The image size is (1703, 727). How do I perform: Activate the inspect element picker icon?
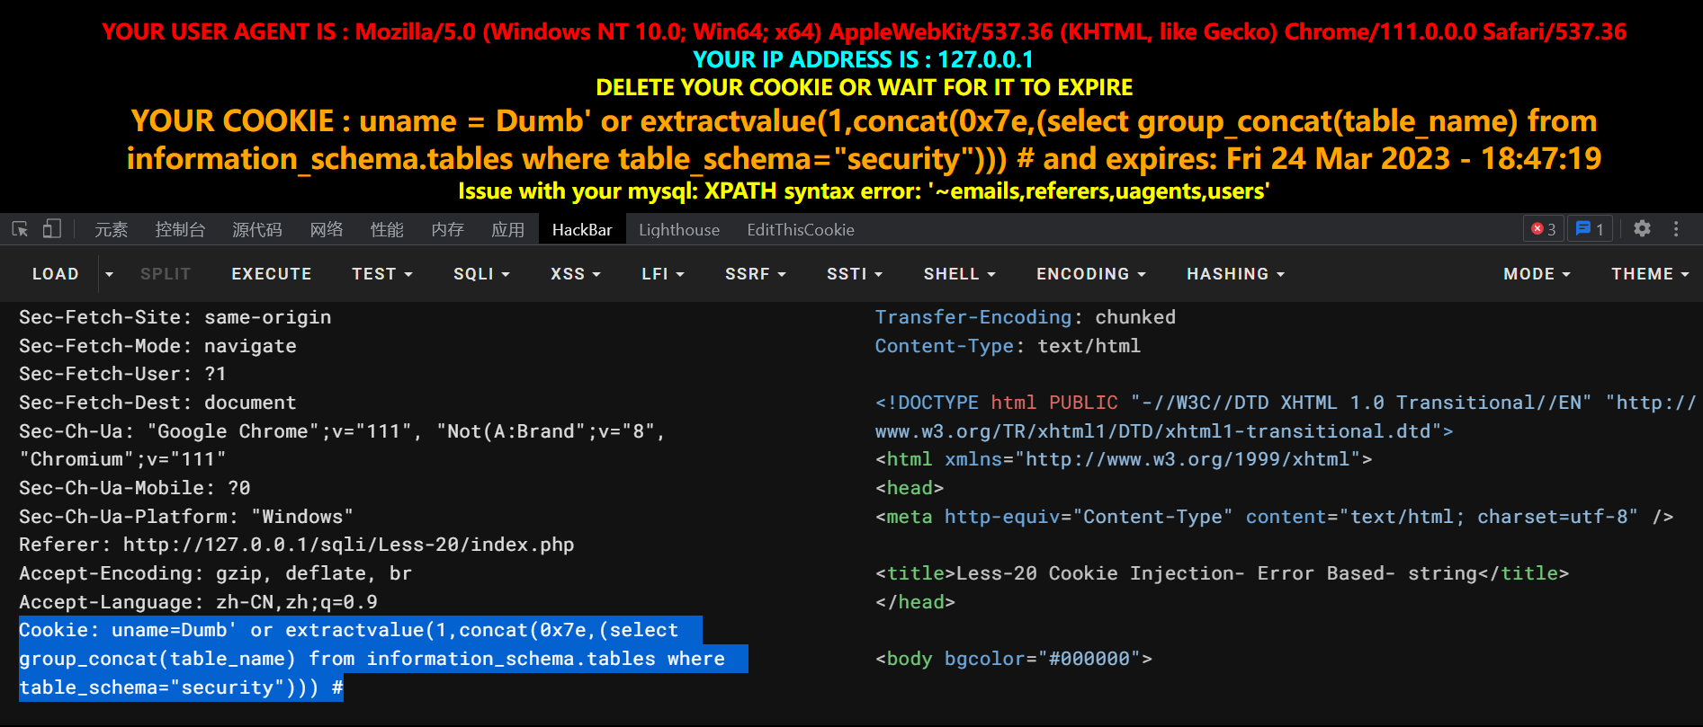pos(20,229)
